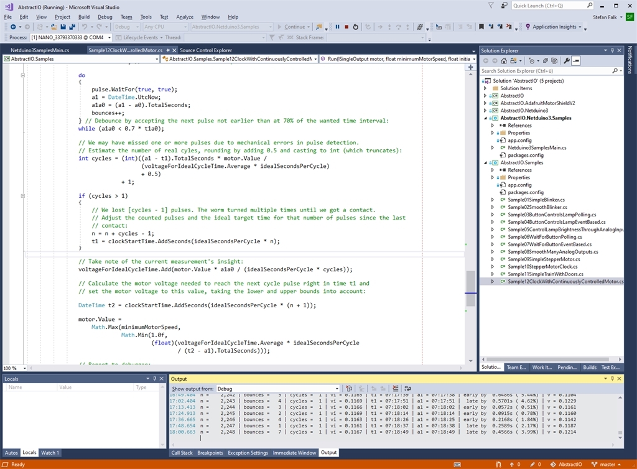Click the pending changes pencil in status bar
Image resolution: width=637 pixels, height=469 pixels.
coord(536,465)
